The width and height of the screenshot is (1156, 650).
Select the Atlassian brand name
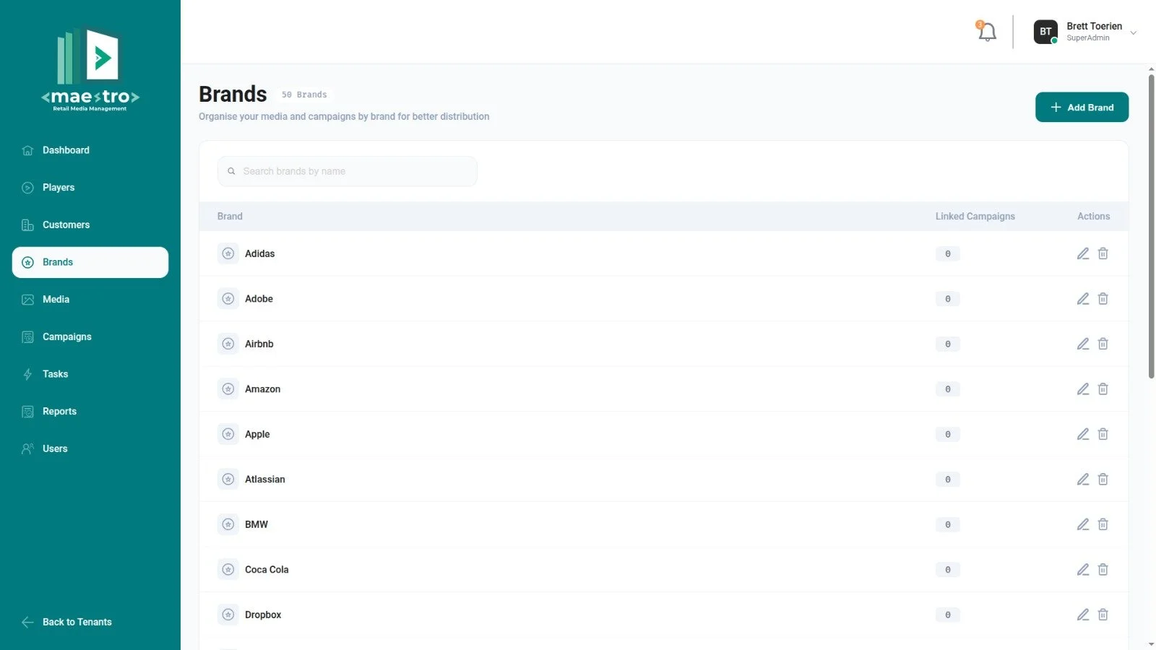coord(265,480)
